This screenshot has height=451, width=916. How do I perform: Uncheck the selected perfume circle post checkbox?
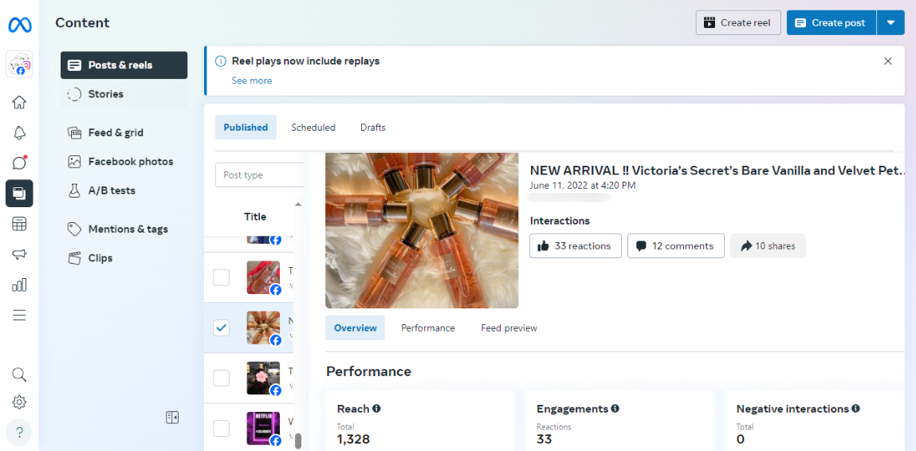click(221, 327)
